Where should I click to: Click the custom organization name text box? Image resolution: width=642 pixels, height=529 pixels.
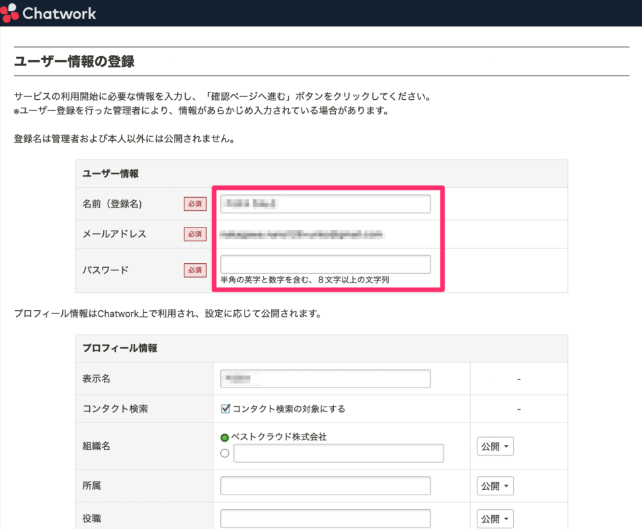[337, 453]
